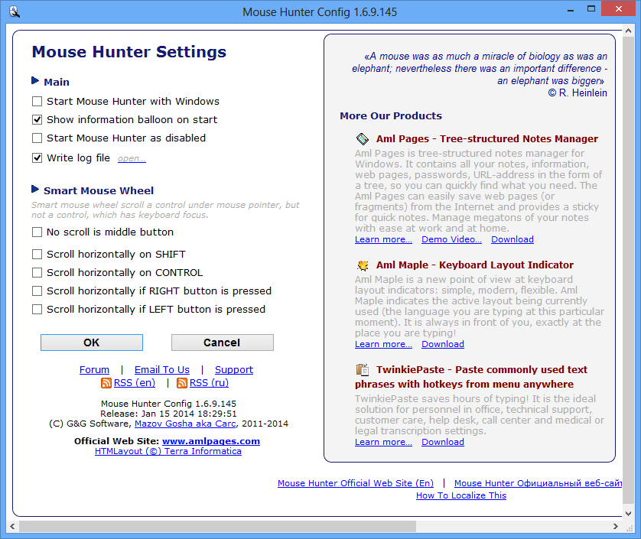Click TwinkiePaste Learn more link
Image resolution: width=641 pixels, height=539 pixels.
click(383, 442)
